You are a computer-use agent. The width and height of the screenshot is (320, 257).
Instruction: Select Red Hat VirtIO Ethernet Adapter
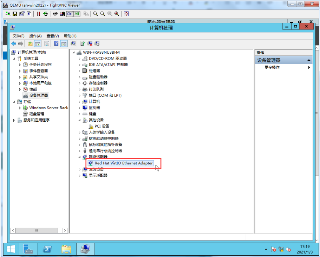click(x=124, y=163)
